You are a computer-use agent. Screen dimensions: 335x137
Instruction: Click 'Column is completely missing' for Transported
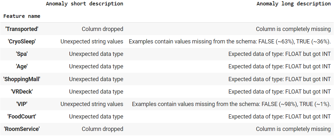click(293, 29)
